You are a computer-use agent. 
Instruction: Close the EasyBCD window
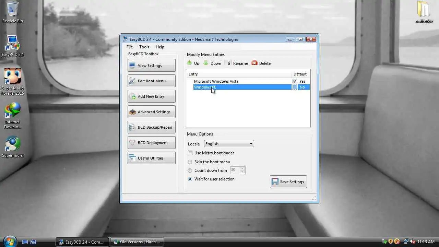311,39
